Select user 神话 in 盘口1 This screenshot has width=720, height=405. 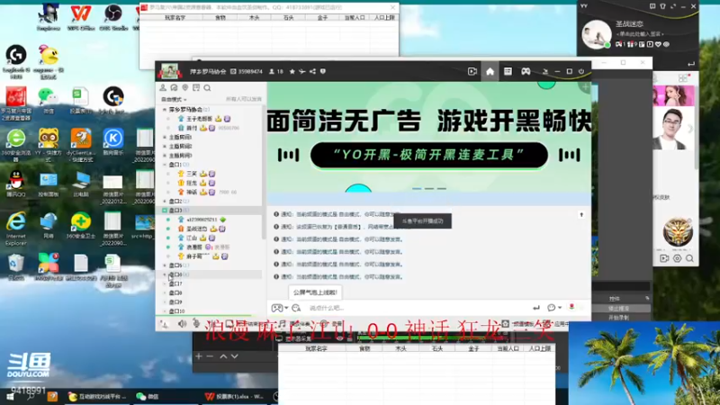(x=192, y=192)
